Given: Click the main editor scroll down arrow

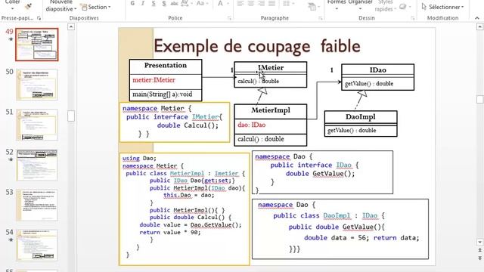Looking at the screenshot, I should click(479, 242).
